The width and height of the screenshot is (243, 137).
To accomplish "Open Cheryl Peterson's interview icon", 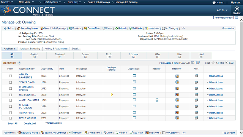I will coord(177,106).
